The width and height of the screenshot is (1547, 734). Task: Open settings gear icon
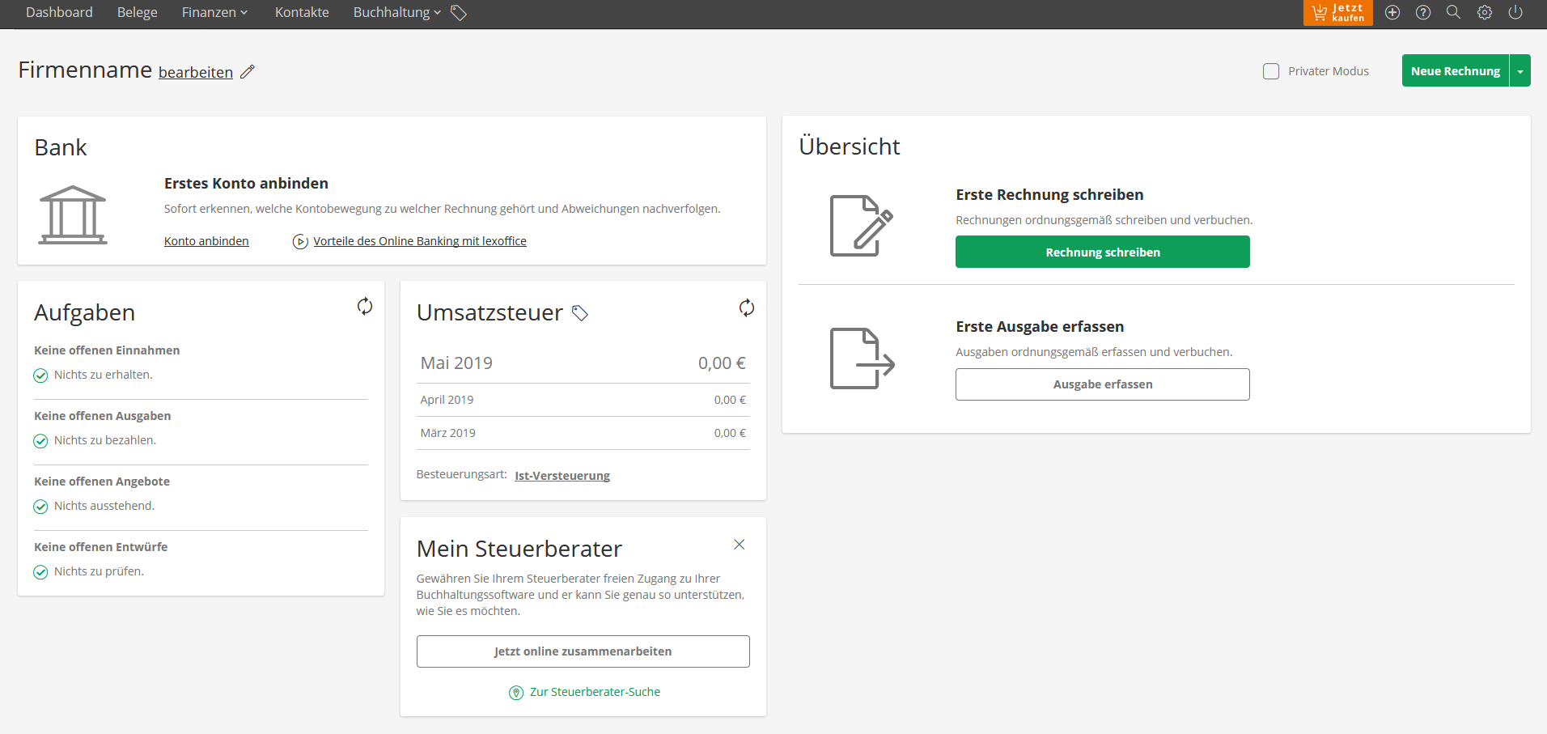(x=1484, y=13)
